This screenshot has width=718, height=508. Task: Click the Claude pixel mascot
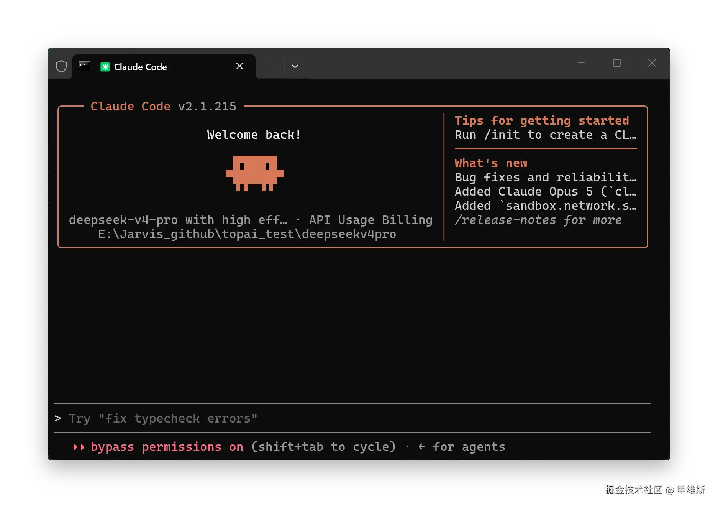[255, 173]
